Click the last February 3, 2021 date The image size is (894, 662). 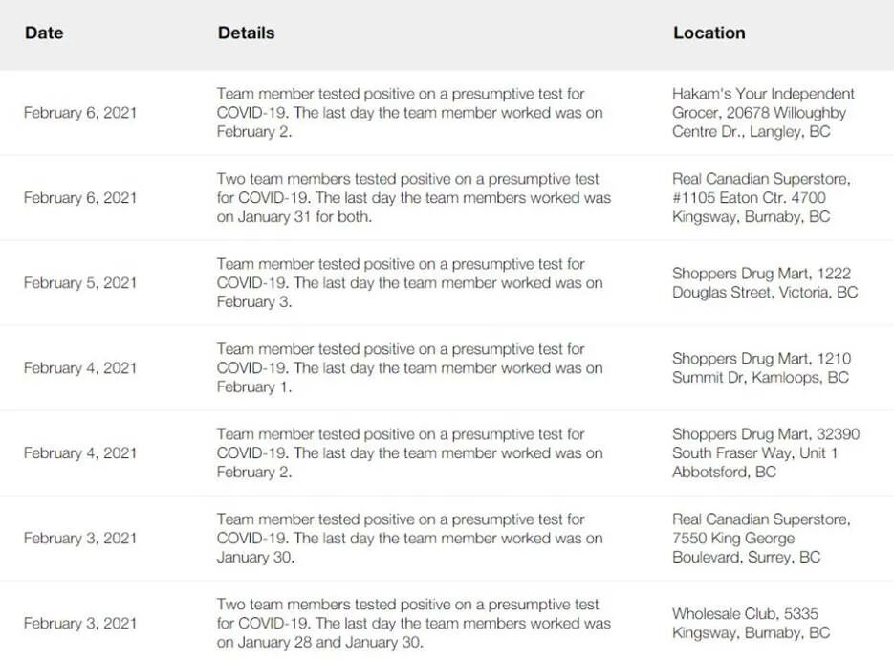tap(80, 623)
